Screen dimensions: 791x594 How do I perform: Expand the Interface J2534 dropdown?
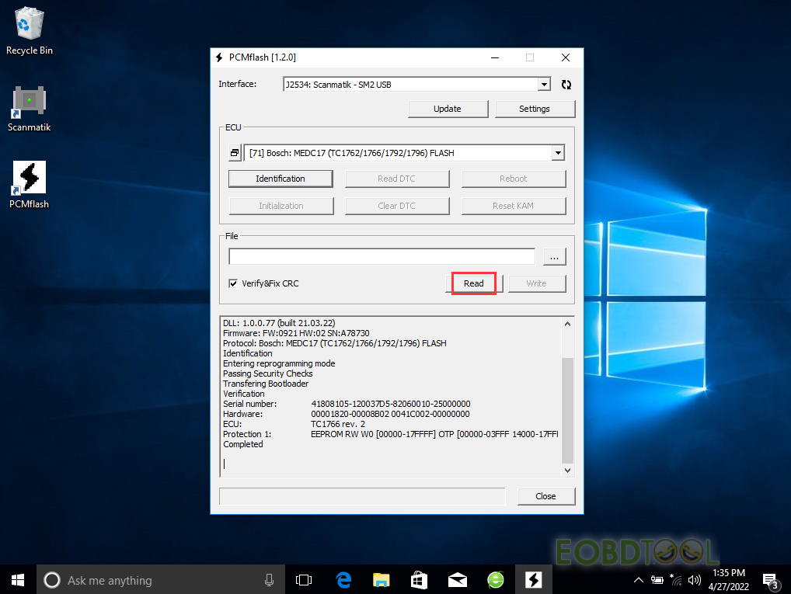pyautogui.click(x=544, y=85)
